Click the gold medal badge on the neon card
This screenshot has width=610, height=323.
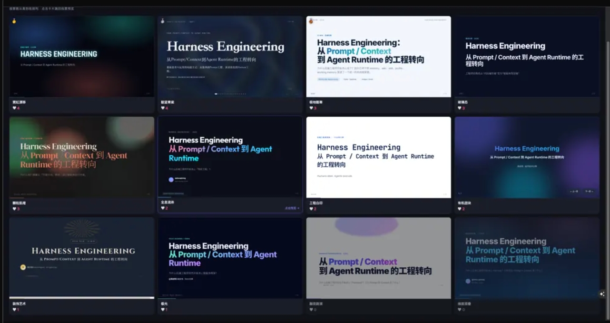tap(14, 21)
